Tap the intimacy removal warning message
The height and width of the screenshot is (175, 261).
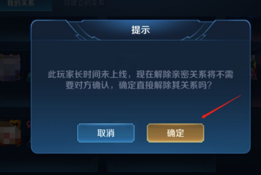click(x=141, y=80)
